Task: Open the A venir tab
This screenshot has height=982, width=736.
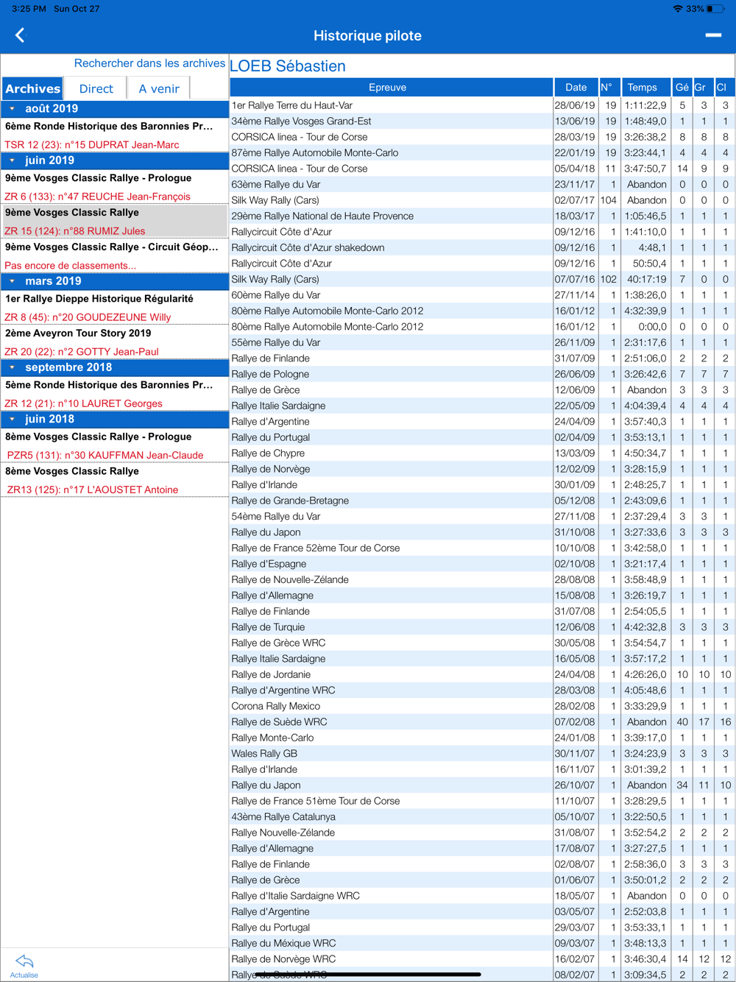Action: [x=159, y=88]
